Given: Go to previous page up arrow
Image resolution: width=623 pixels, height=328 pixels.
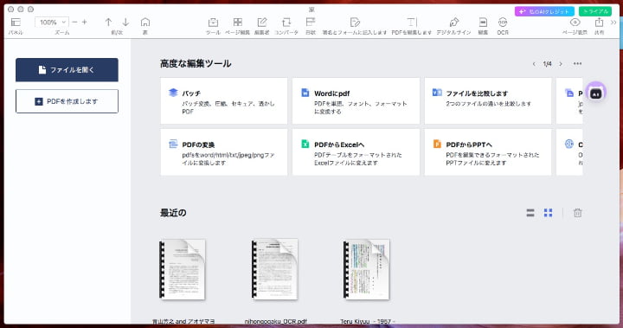Looking at the screenshot, I should point(108,23).
